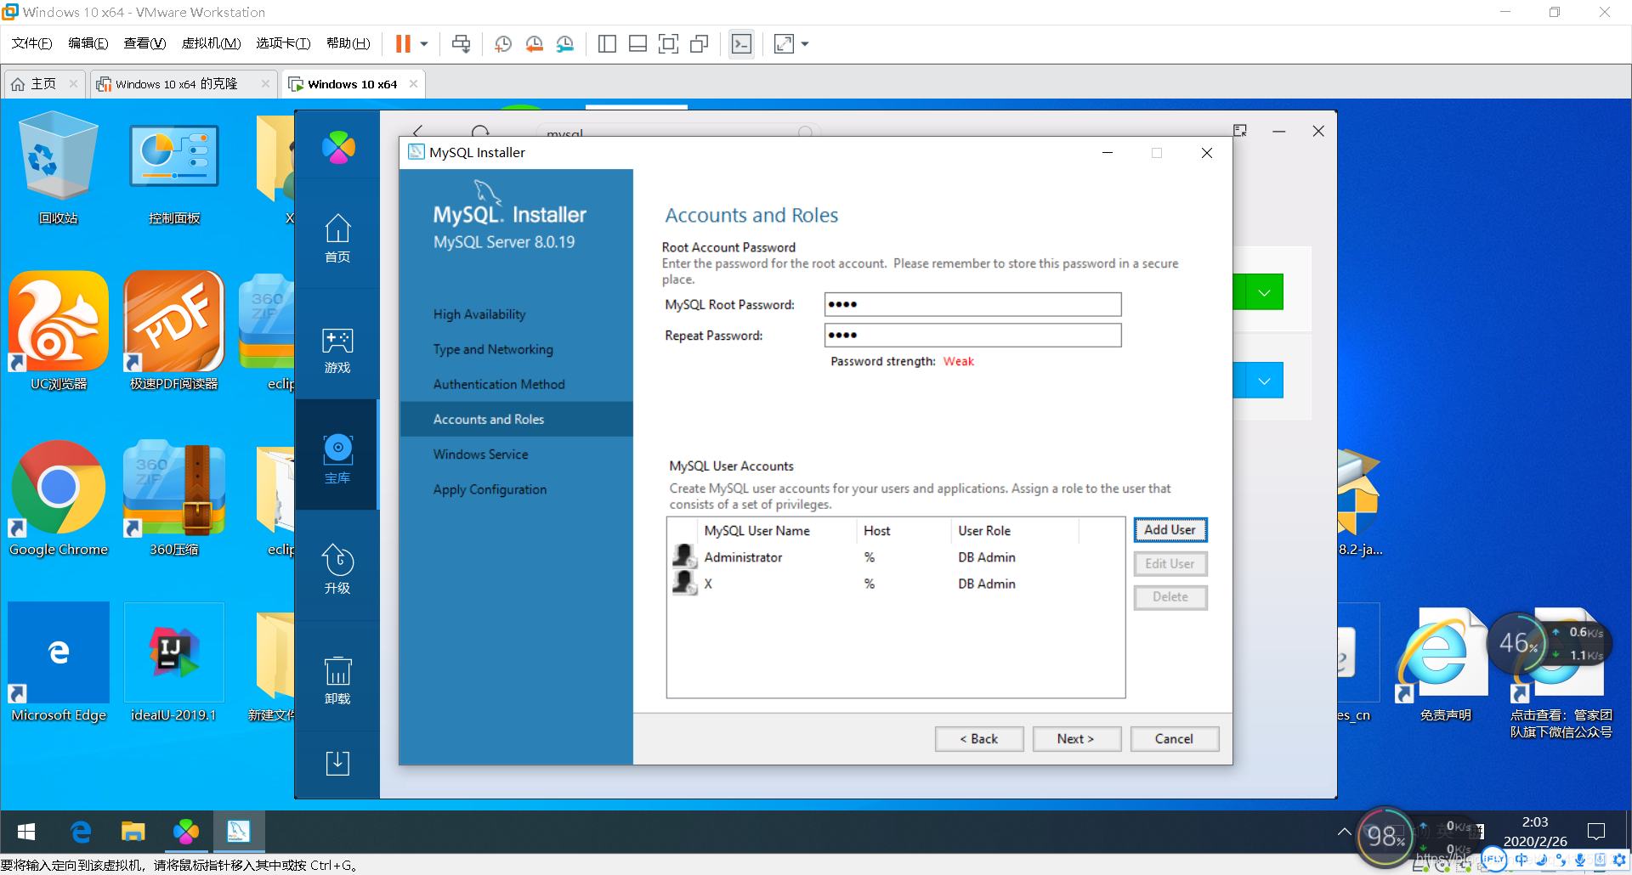Click the take snapshot icon
Viewport: 1632px width, 875px height.
tap(503, 44)
